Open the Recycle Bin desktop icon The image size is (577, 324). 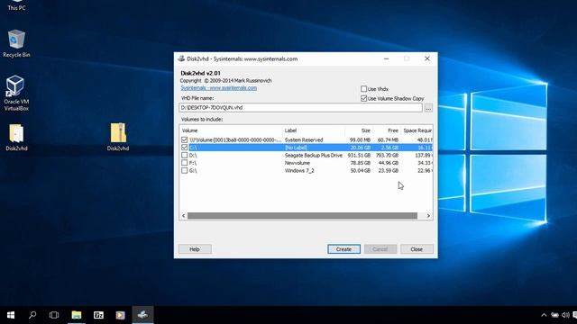(16, 43)
